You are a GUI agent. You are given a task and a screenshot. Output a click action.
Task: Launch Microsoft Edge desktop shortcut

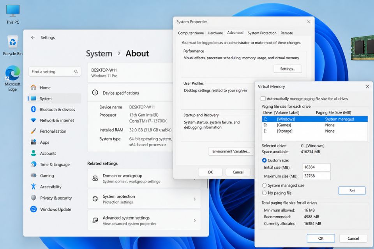12,79
